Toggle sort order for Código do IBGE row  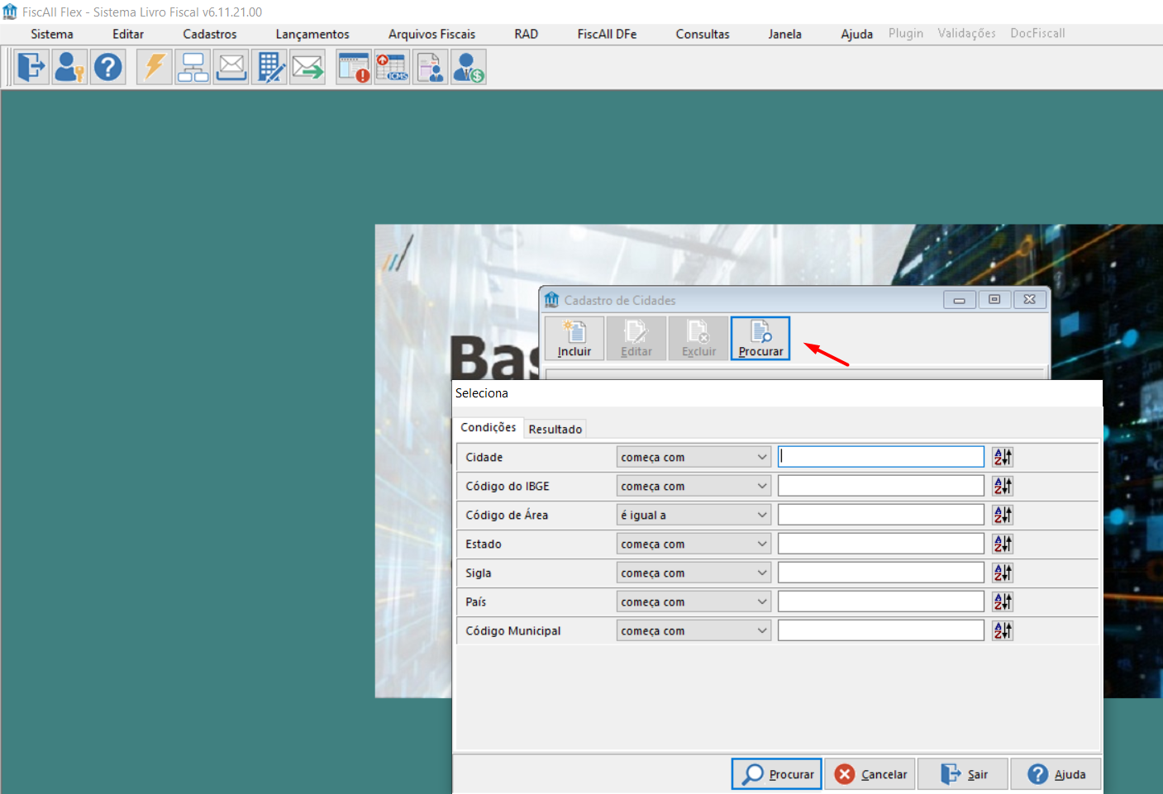[1003, 486]
